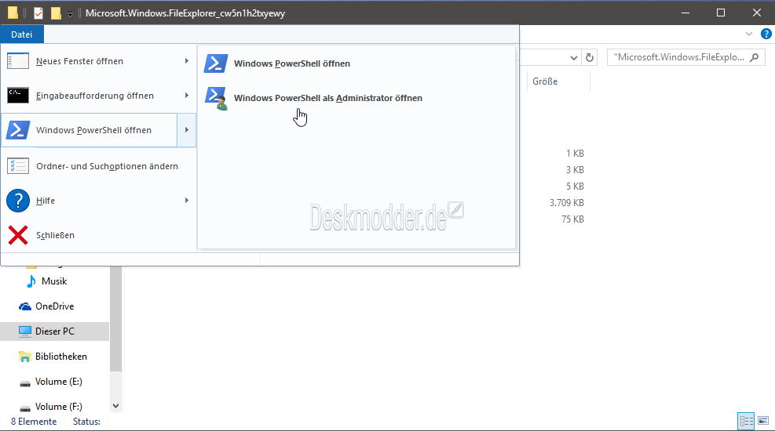Expand the Hilfe submenu arrow
The image size is (775, 431).
(187, 200)
